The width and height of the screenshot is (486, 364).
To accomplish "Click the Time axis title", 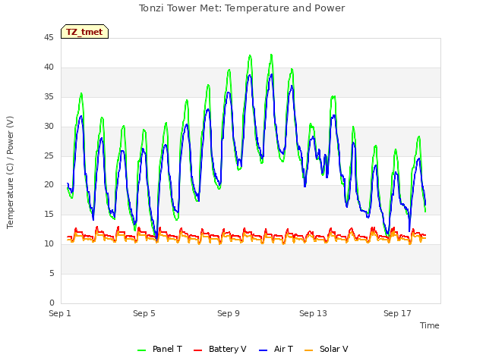I will click(x=430, y=325).
